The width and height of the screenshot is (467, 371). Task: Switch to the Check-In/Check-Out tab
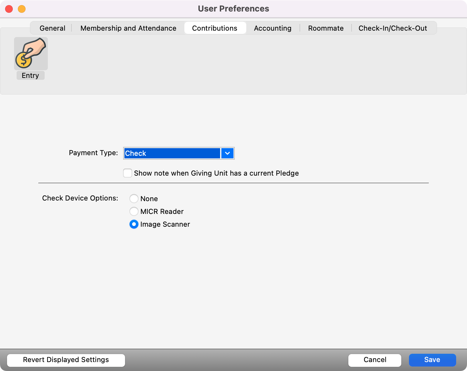pyautogui.click(x=393, y=28)
